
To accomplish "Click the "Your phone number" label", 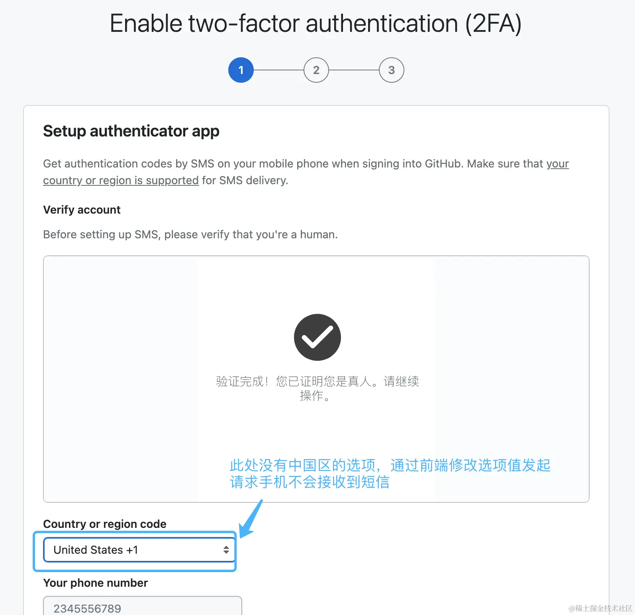I will tap(95, 583).
